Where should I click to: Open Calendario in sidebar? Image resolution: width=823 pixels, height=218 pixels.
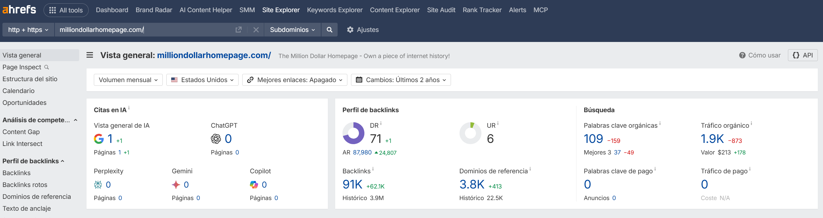18,91
